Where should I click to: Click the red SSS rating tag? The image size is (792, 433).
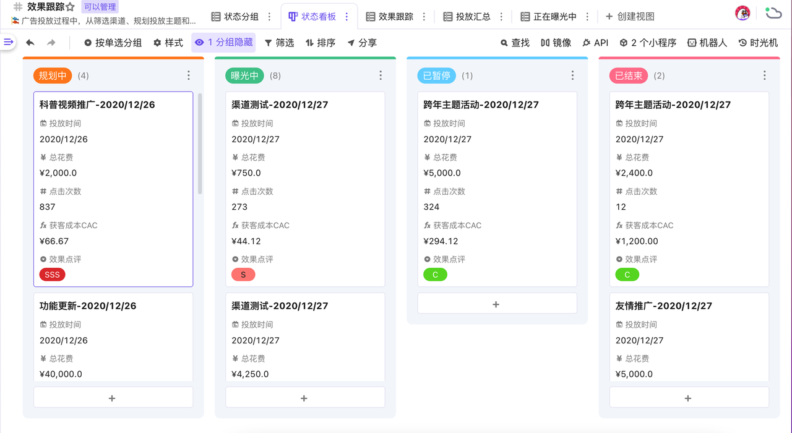pyautogui.click(x=52, y=275)
